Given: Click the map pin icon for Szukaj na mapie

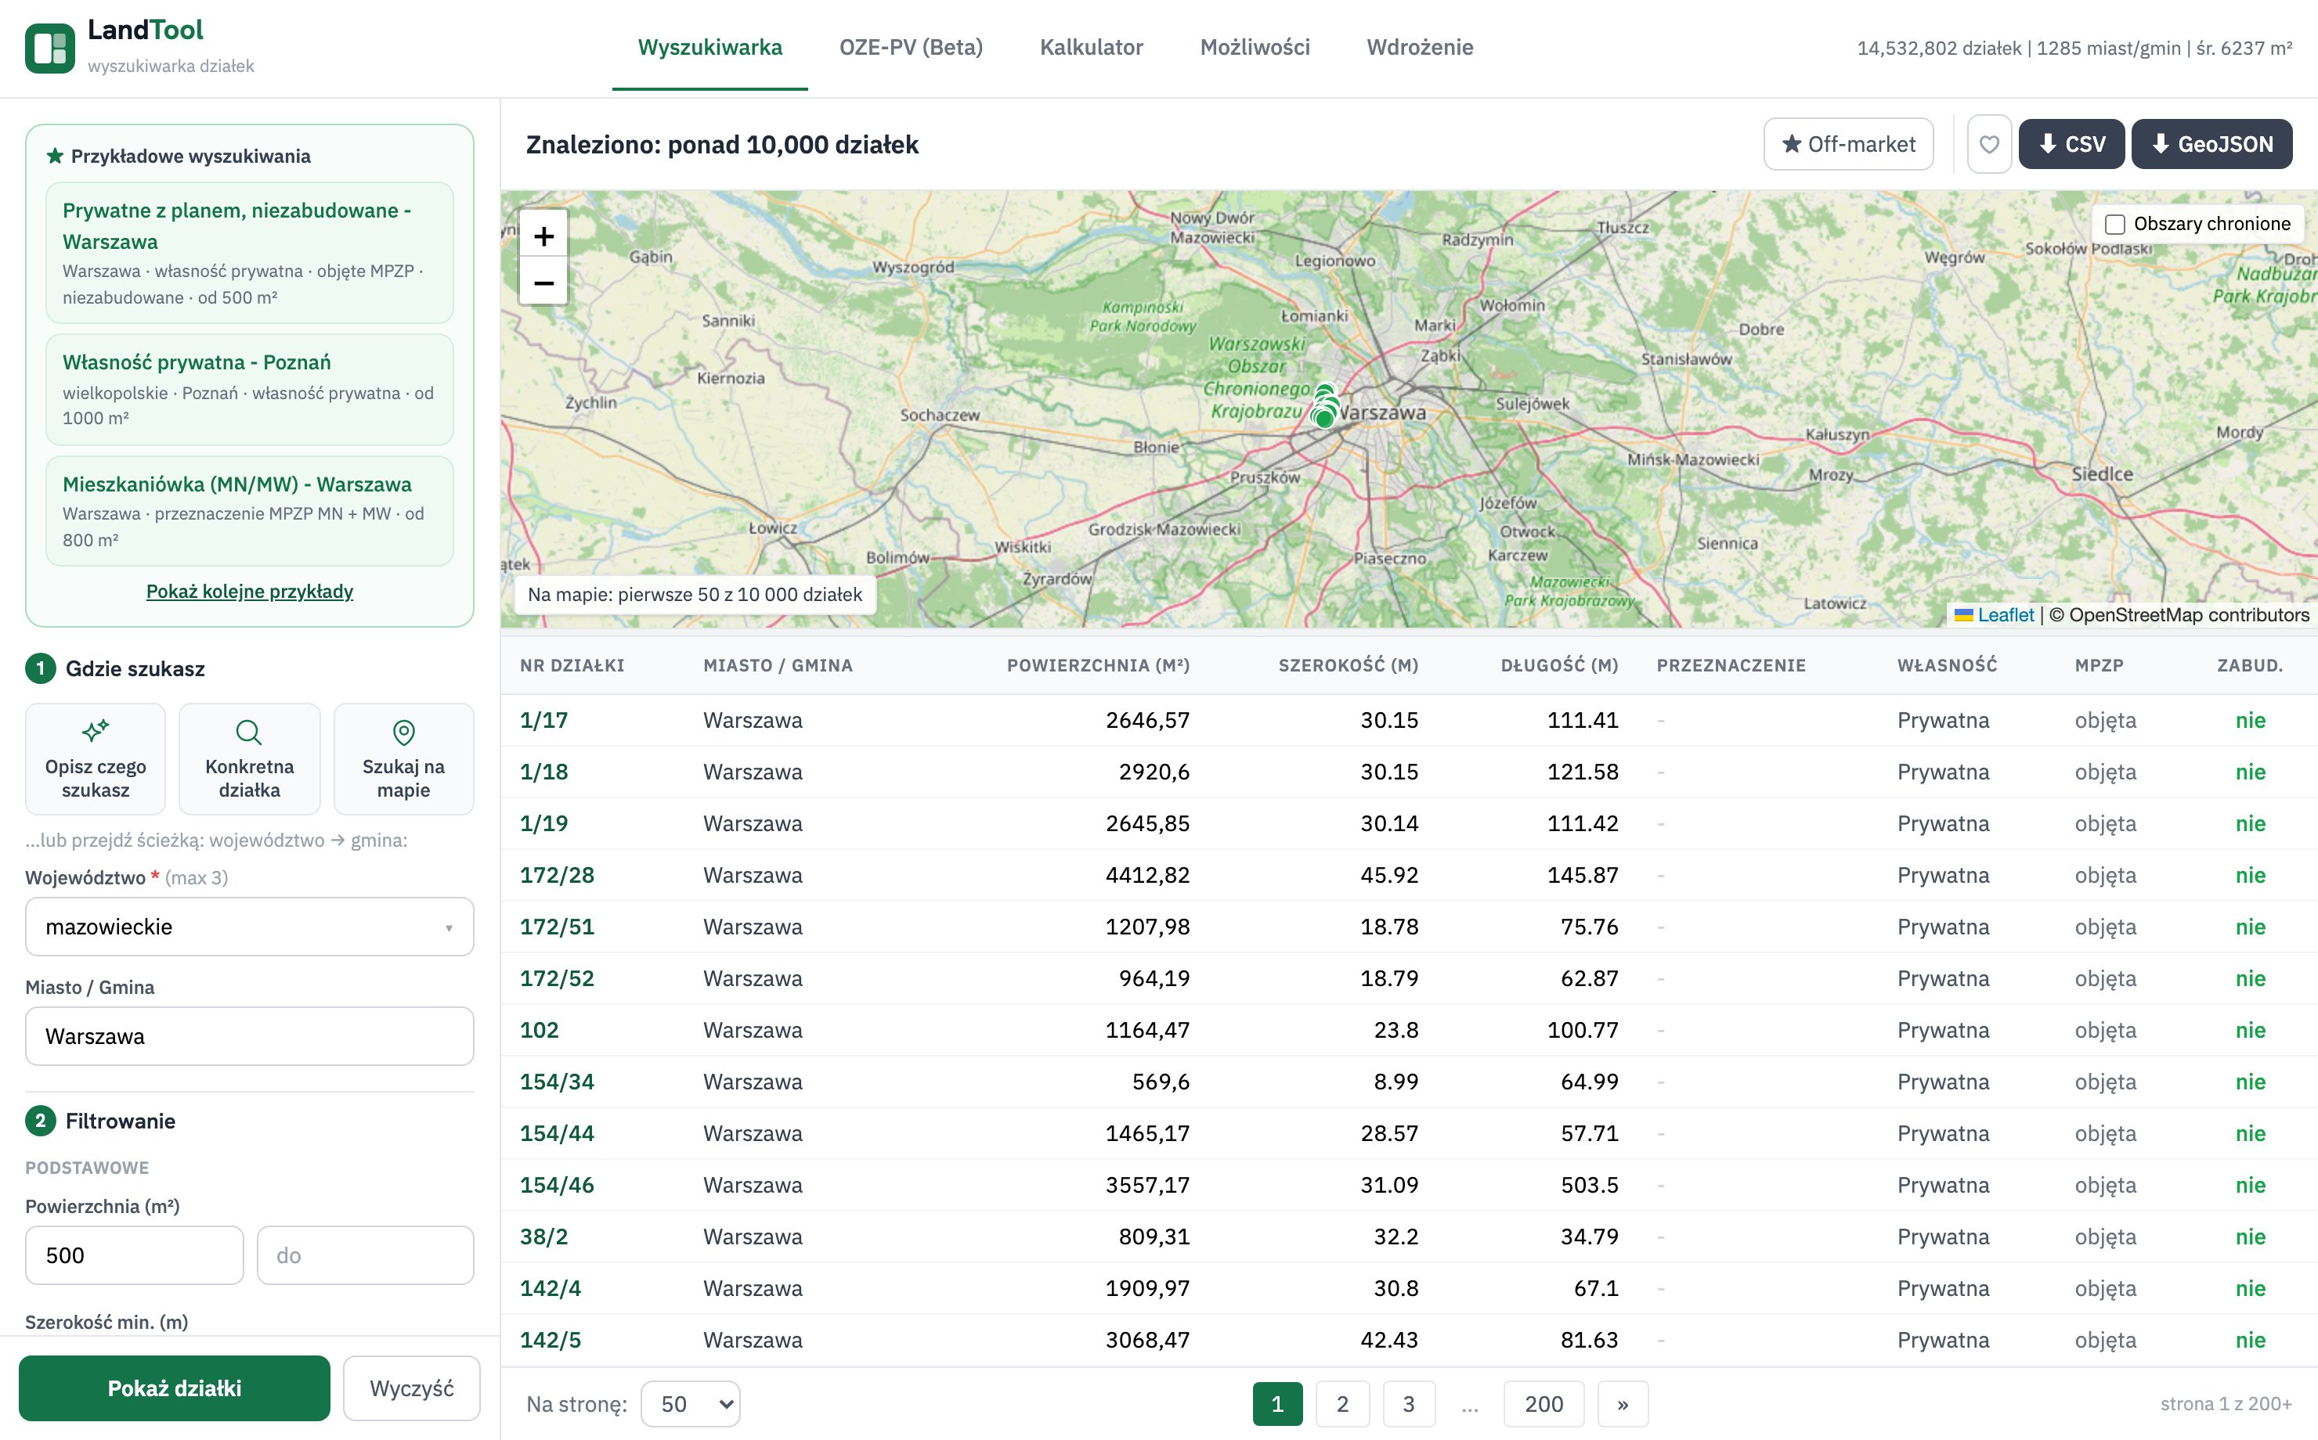Looking at the screenshot, I should click(403, 732).
